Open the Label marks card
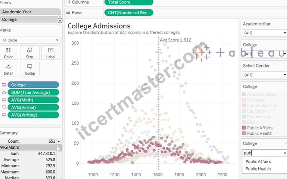This screenshot has height=179, width=287. pyautogui.click(x=51, y=53)
